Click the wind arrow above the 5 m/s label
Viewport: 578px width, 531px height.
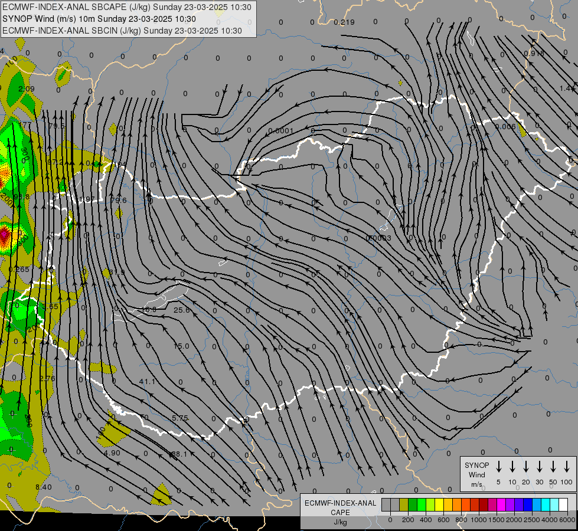click(499, 467)
